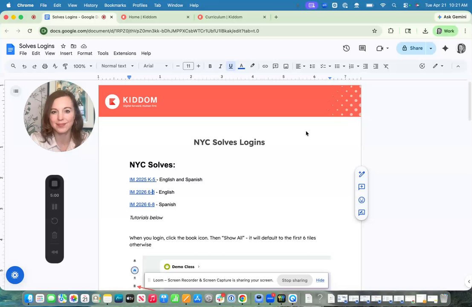
Task: Open the Meet video call options
Action: coord(382,48)
